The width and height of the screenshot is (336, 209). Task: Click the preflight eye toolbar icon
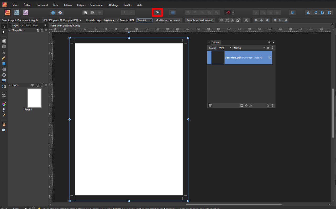pyautogui.click(x=157, y=12)
